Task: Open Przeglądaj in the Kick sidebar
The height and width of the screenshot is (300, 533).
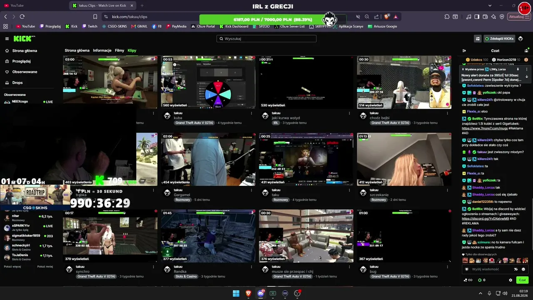Action: pyautogui.click(x=21, y=61)
